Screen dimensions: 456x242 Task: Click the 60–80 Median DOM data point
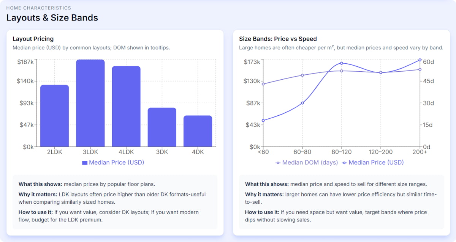coord(302,75)
